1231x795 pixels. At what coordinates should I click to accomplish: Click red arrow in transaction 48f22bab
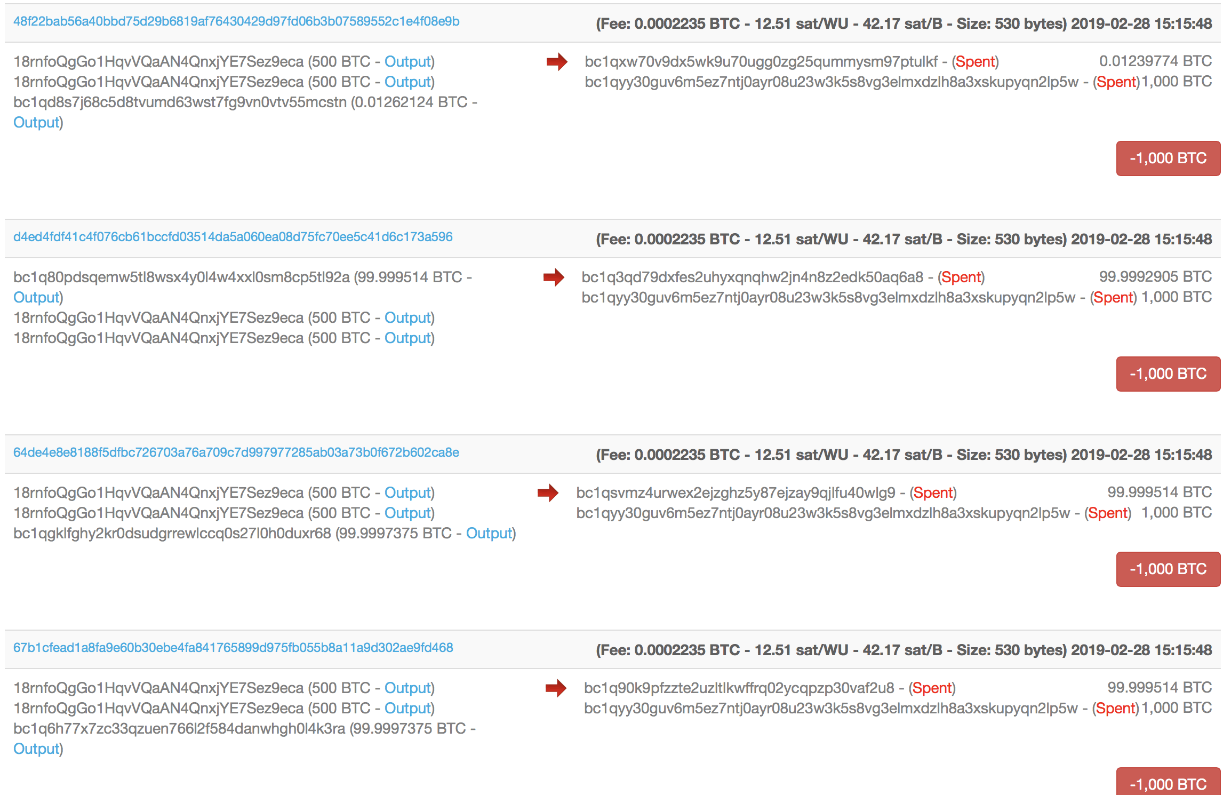557,61
